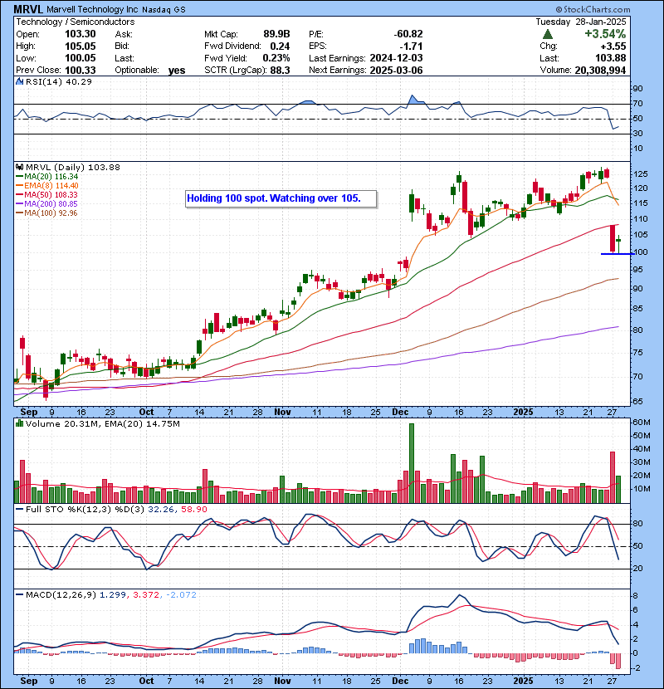664x689 pixels.
Task: Click the Fwd Dividend value 0.24
Action: click(280, 46)
